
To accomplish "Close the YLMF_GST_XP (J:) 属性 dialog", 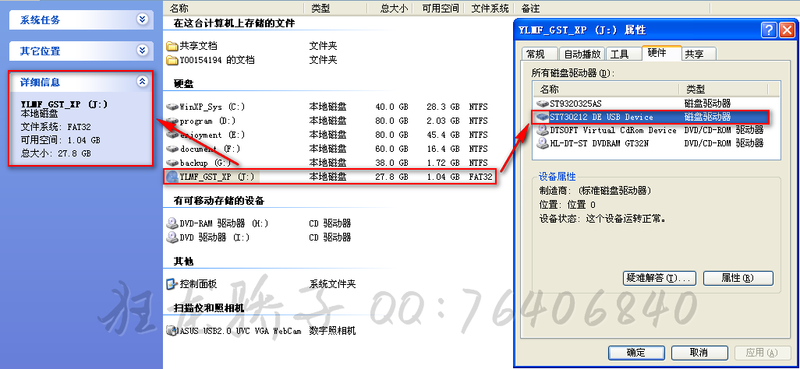I will [788, 30].
